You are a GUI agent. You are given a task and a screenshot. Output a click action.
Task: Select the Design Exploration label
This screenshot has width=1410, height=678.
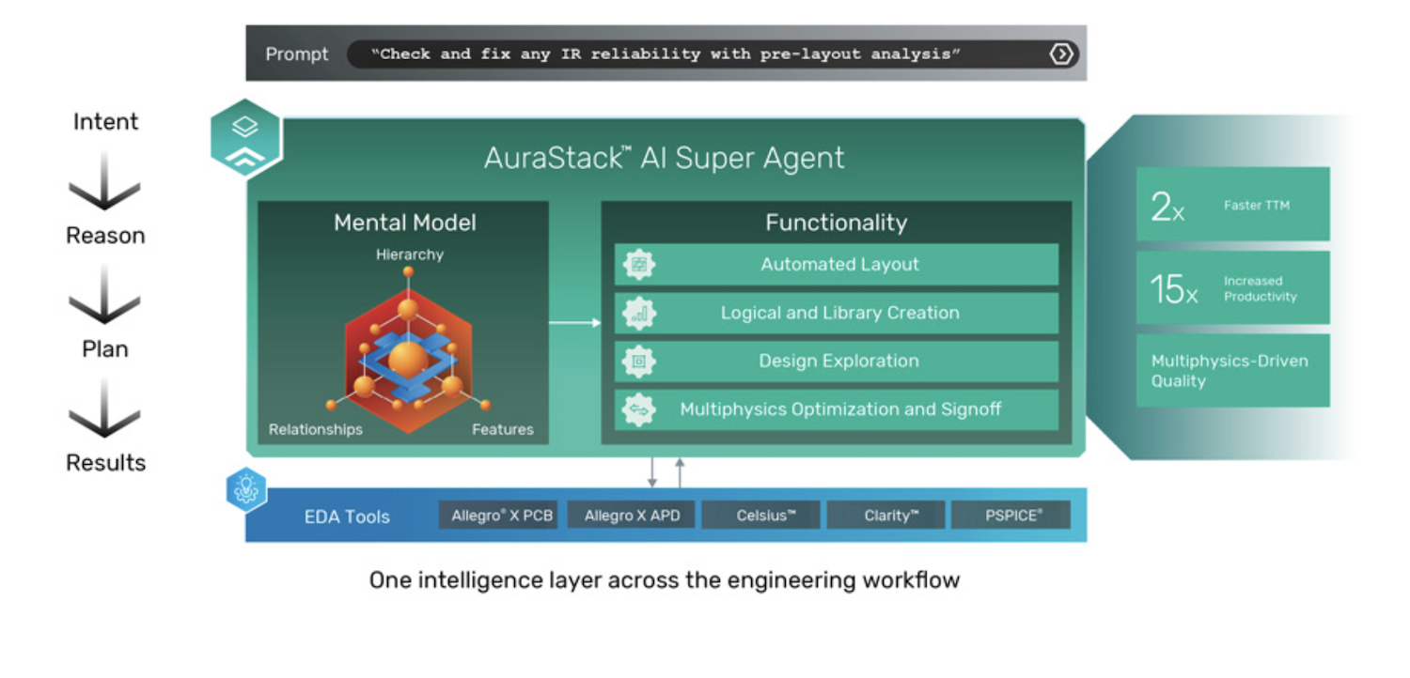coord(839,362)
